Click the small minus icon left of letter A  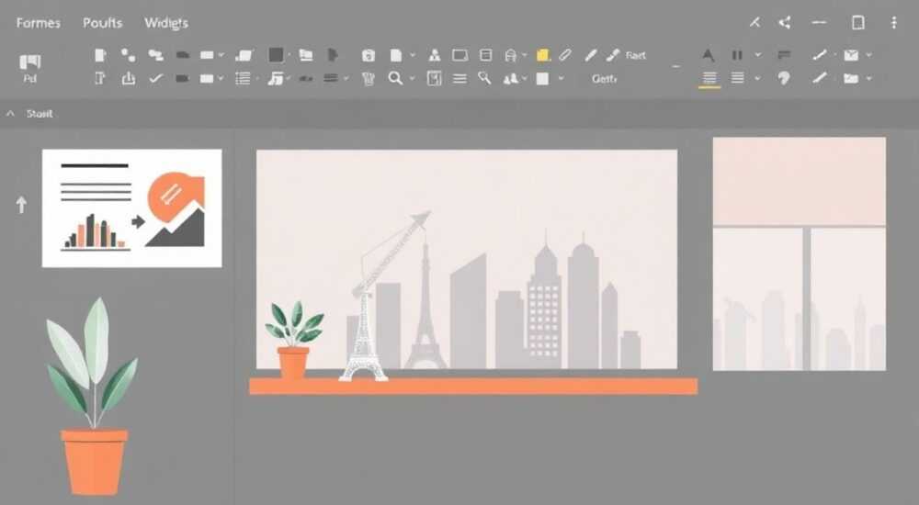click(x=675, y=66)
